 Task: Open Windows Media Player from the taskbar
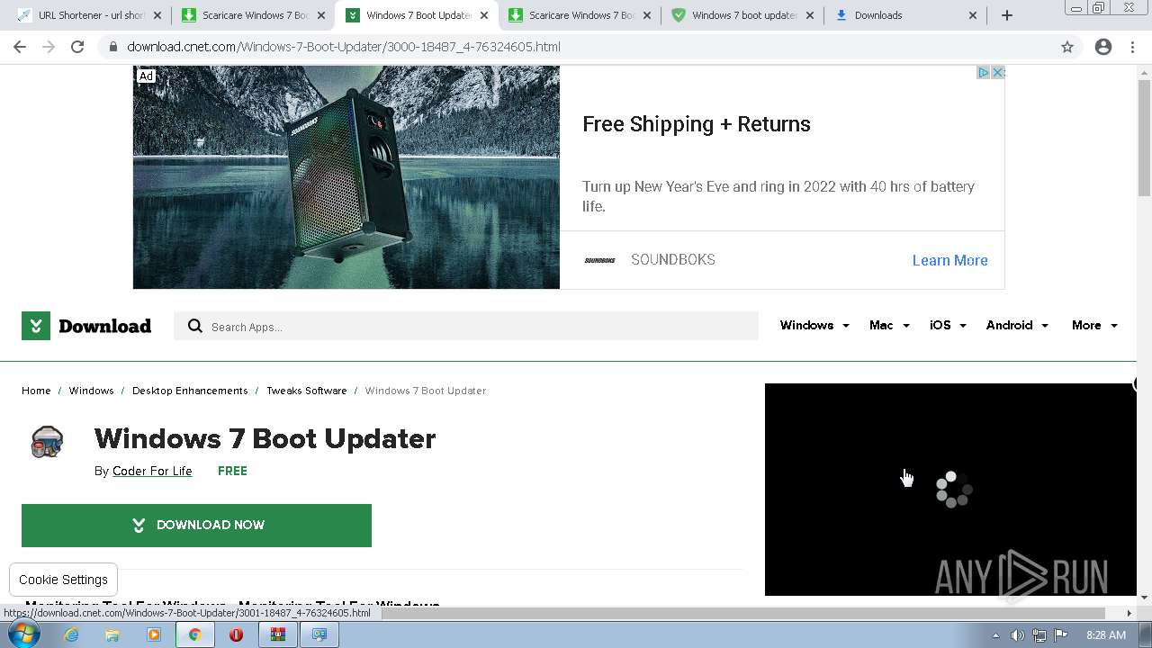click(x=154, y=634)
